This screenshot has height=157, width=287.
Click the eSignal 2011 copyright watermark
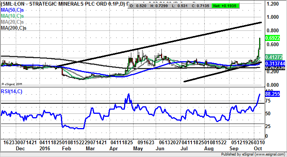coord(13,84)
